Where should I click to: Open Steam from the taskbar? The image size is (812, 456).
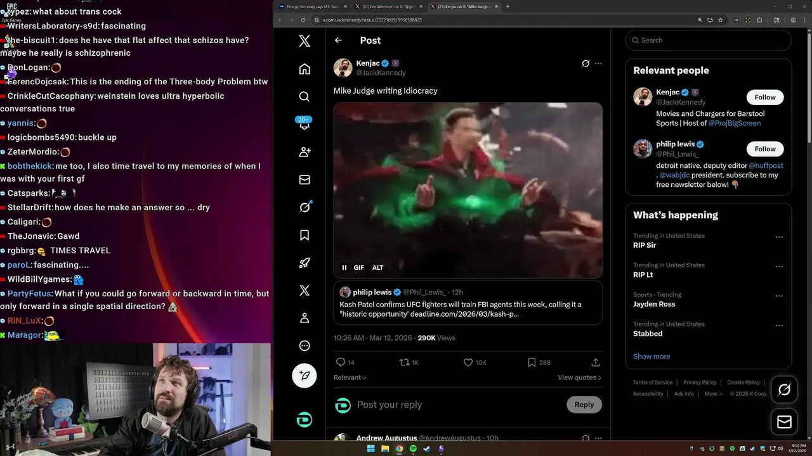pos(427,448)
